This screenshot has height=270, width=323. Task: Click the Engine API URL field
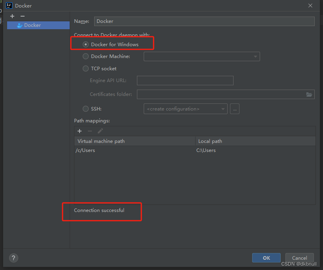point(185,81)
